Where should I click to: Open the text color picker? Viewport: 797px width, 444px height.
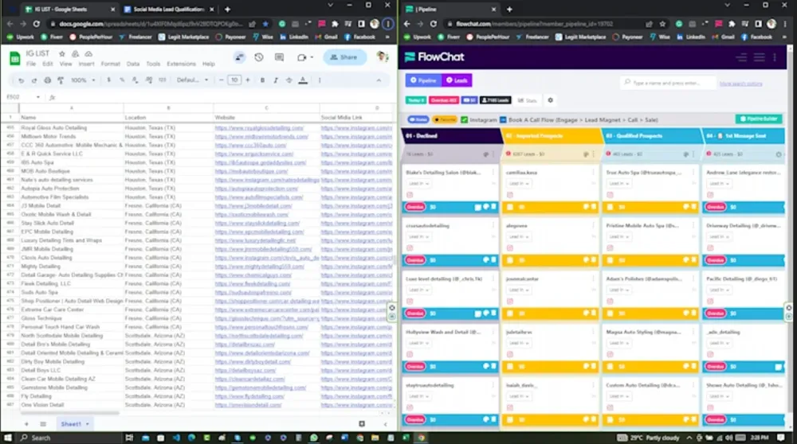coord(303,80)
